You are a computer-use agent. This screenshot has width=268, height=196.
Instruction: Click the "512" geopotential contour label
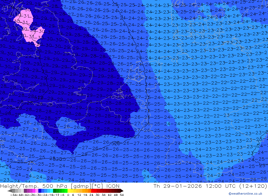click(x=38, y=98)
